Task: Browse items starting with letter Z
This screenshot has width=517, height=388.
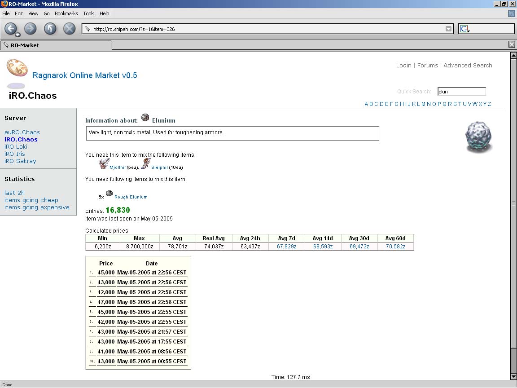Action: (x=490, y=104)
